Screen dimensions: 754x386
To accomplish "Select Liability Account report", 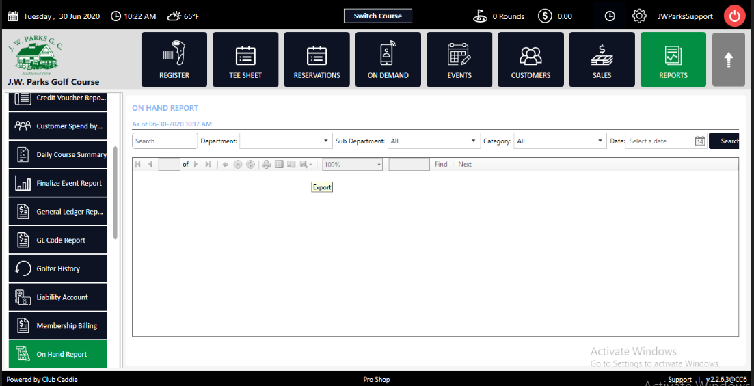I will pos(58,297).
